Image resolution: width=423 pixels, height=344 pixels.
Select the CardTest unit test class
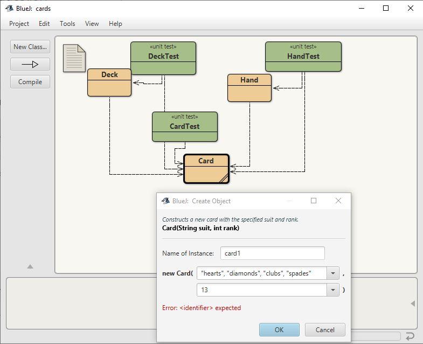click(185, 127)
